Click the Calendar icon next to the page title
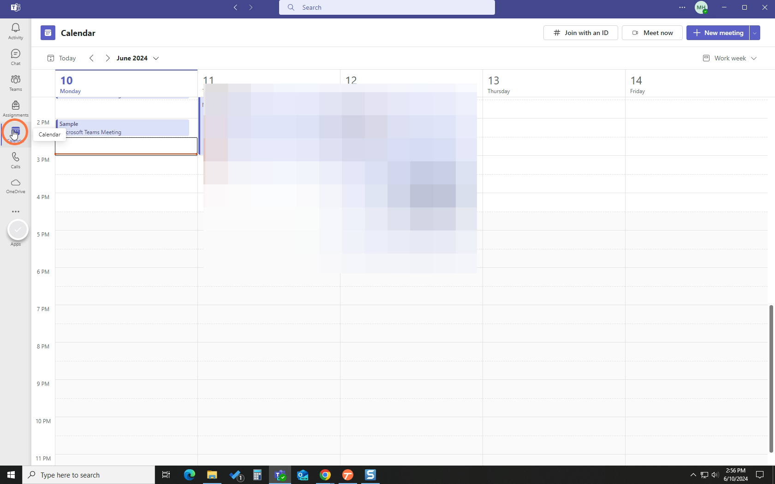This screenshot has height=484, width=775. pyautogui.click(x=48, y=33)
